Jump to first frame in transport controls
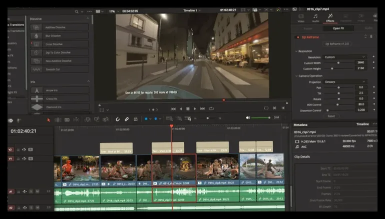The width and height of the screenshot is (385, 219). tap(173, 108)
